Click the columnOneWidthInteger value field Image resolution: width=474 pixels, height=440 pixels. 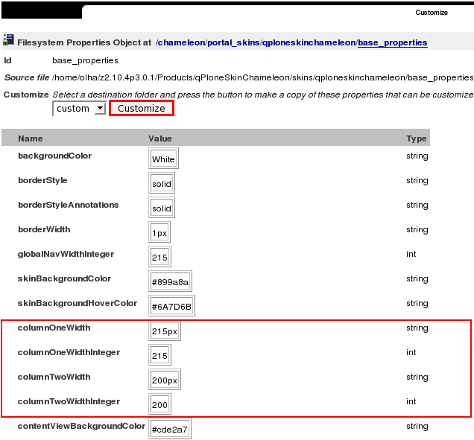159,356
